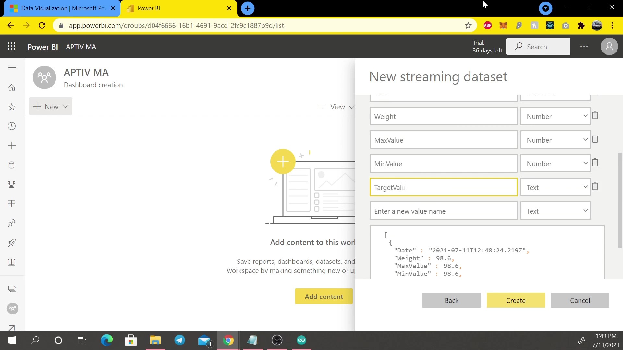623x350 pixels.
Task: Delete the Weight field row
Action: point(596,115)
